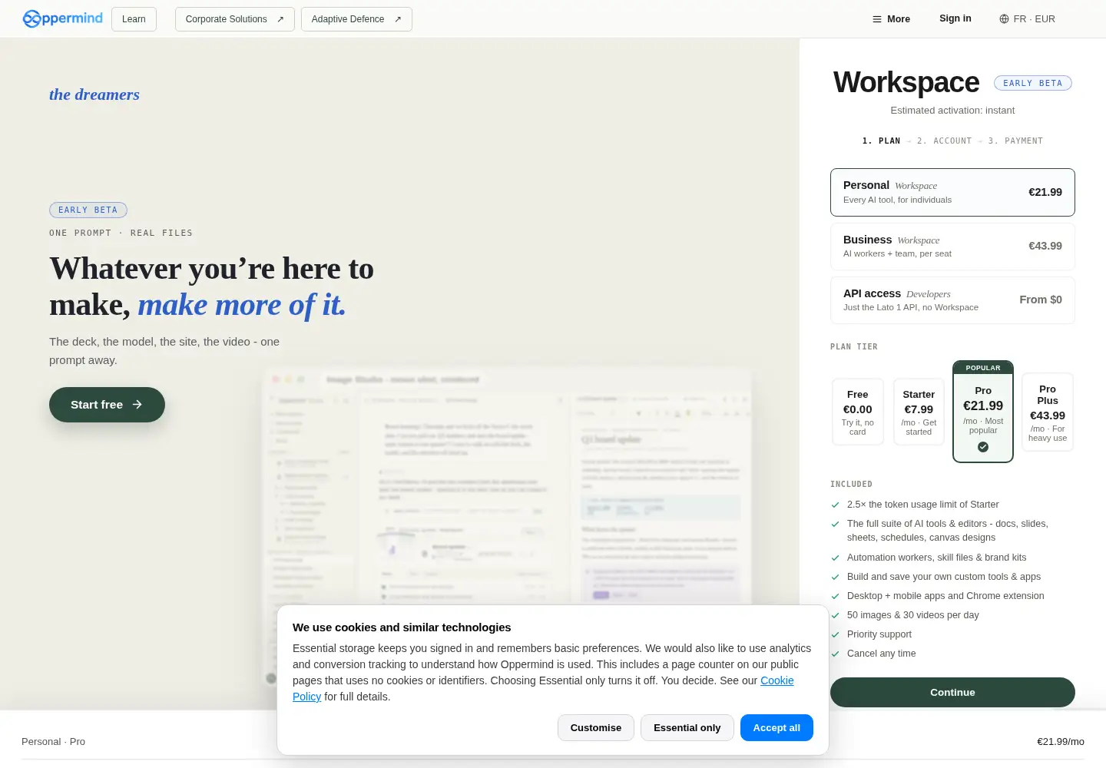Click 'Personal · Pro' in the bottom bar
The image size is (1106, 768).
click(x=53, y=742)
